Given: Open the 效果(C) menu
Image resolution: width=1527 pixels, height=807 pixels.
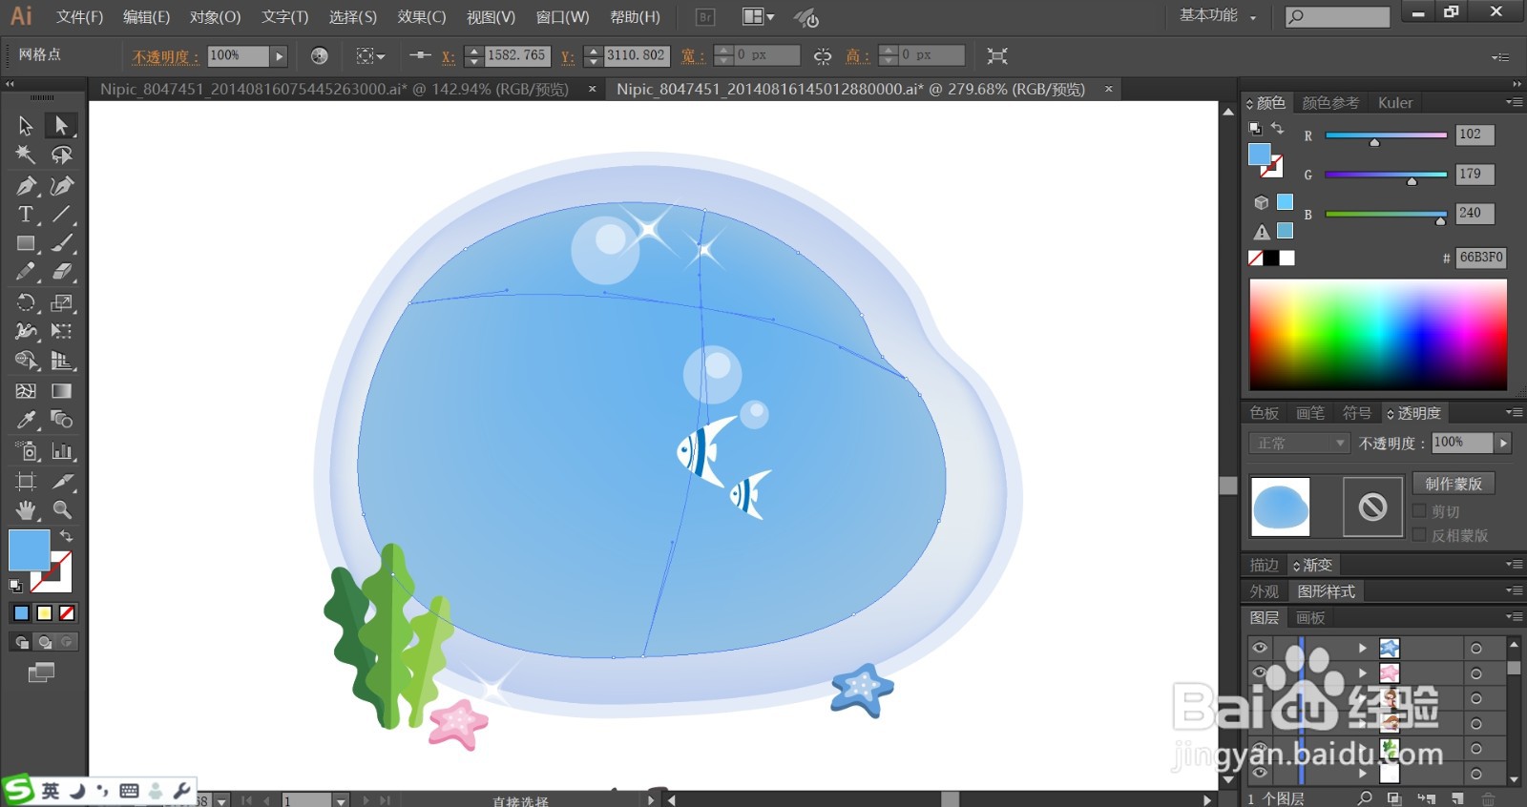Looking at the screenshot, I should point(422,17).
